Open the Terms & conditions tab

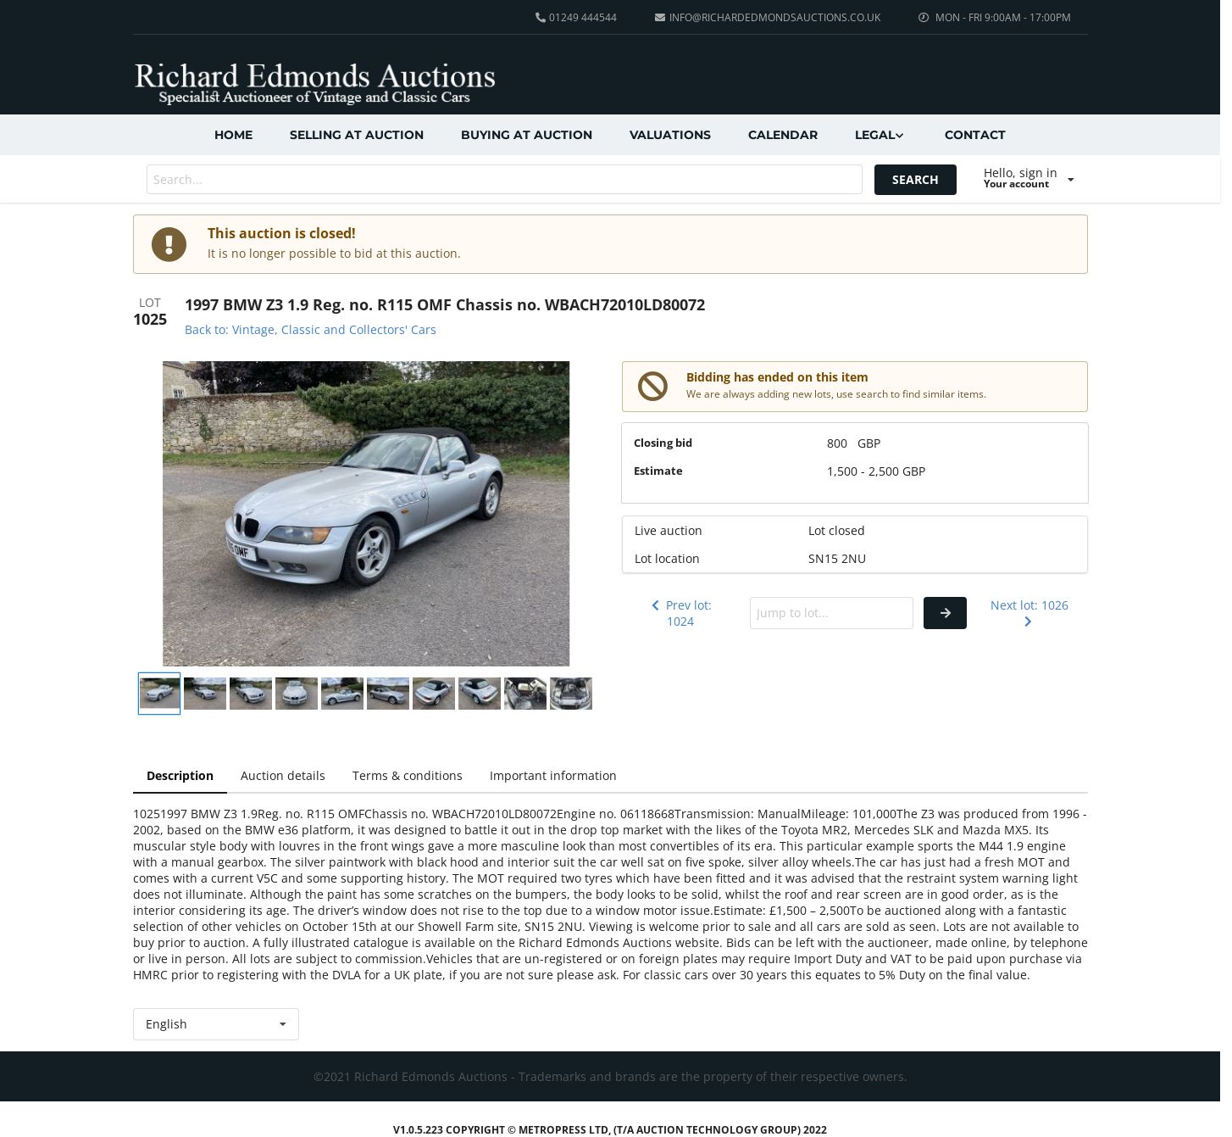tap(408, 776)
